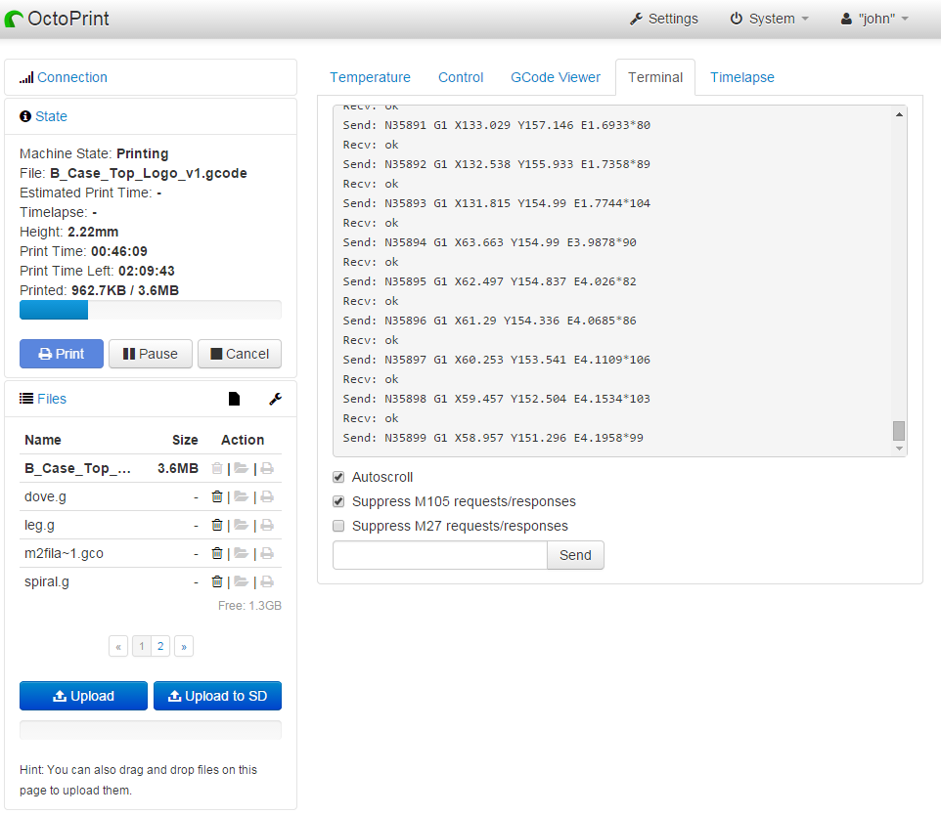Click the SD card file icon in Files header
This screenshot has width=941, height=815.
[x=234, y=399]
